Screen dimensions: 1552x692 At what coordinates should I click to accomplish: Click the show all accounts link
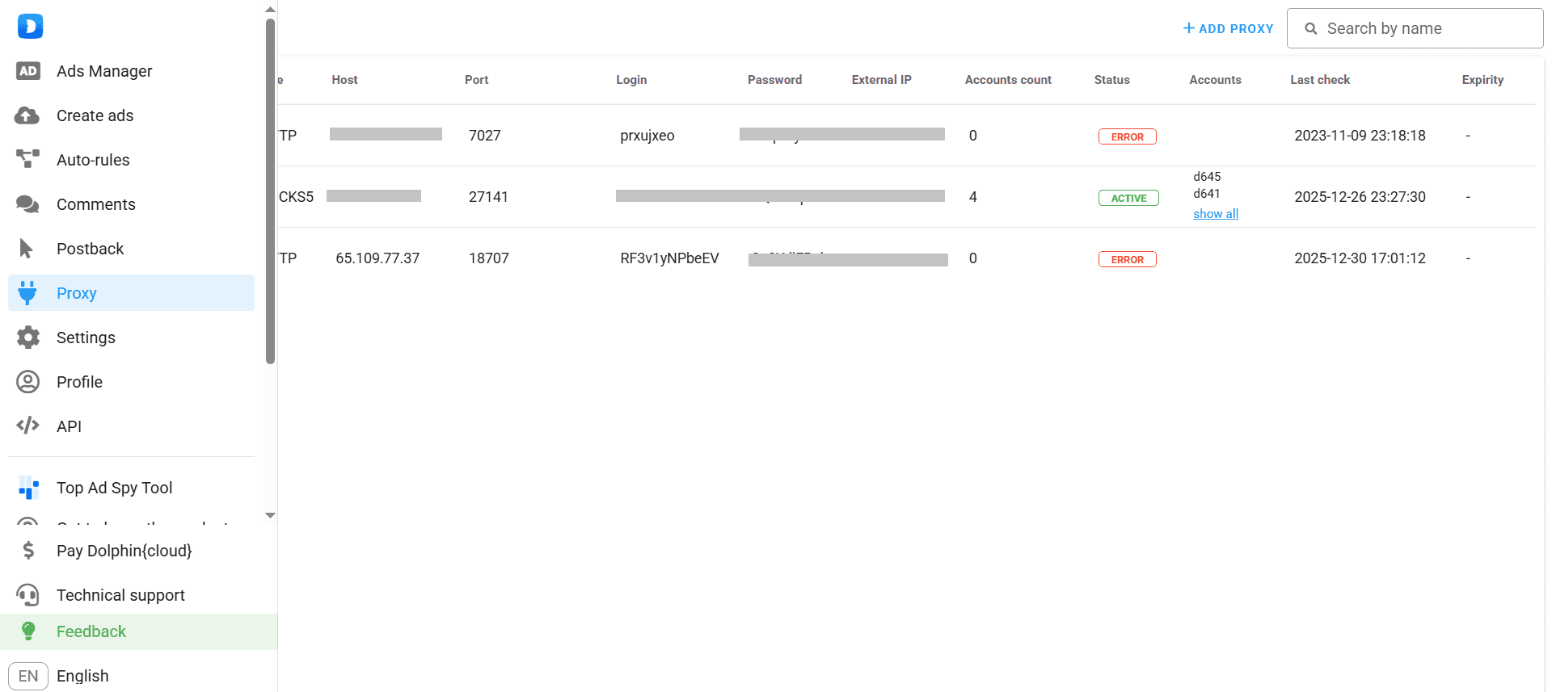pyautogui.click(x=1215, y=214)
